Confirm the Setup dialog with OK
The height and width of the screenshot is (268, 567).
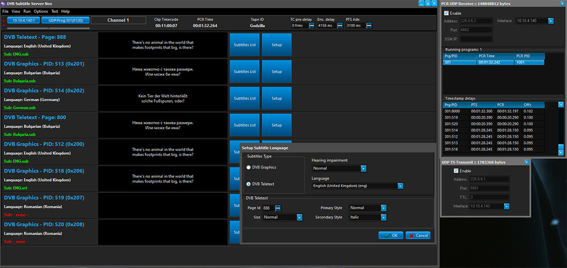(x=391, y=235)
